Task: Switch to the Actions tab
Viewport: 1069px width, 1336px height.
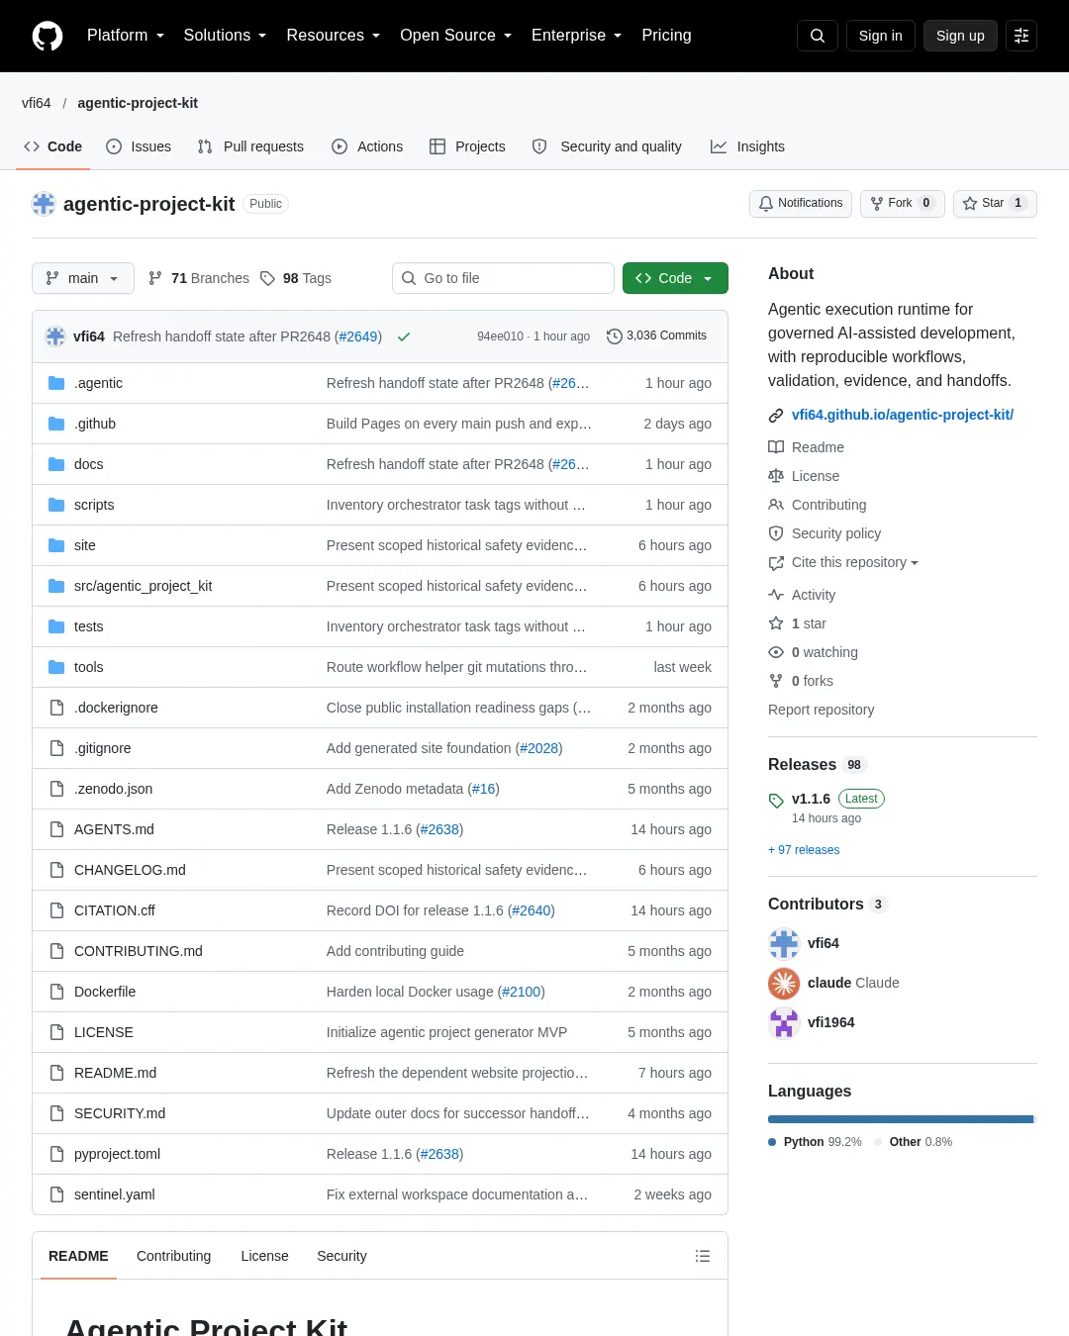Action: [x=367, y=146]
